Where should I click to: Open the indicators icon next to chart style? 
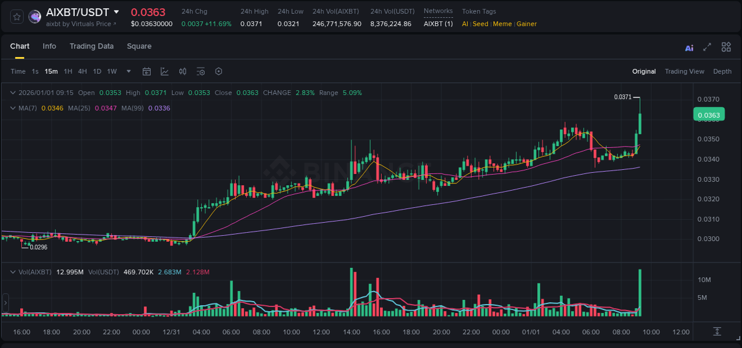click(182, 71)
